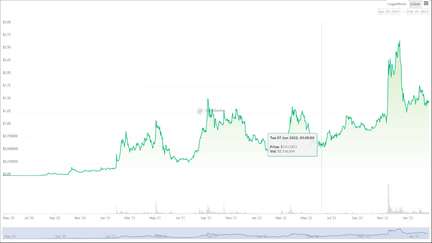The height and width of the screenshot is (243, 432).
Task: Click the blue navigator mini-chart range selector
Action: 216,232
